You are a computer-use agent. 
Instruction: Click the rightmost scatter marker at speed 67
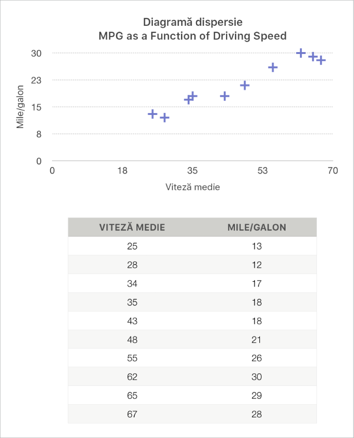[321, 60]
